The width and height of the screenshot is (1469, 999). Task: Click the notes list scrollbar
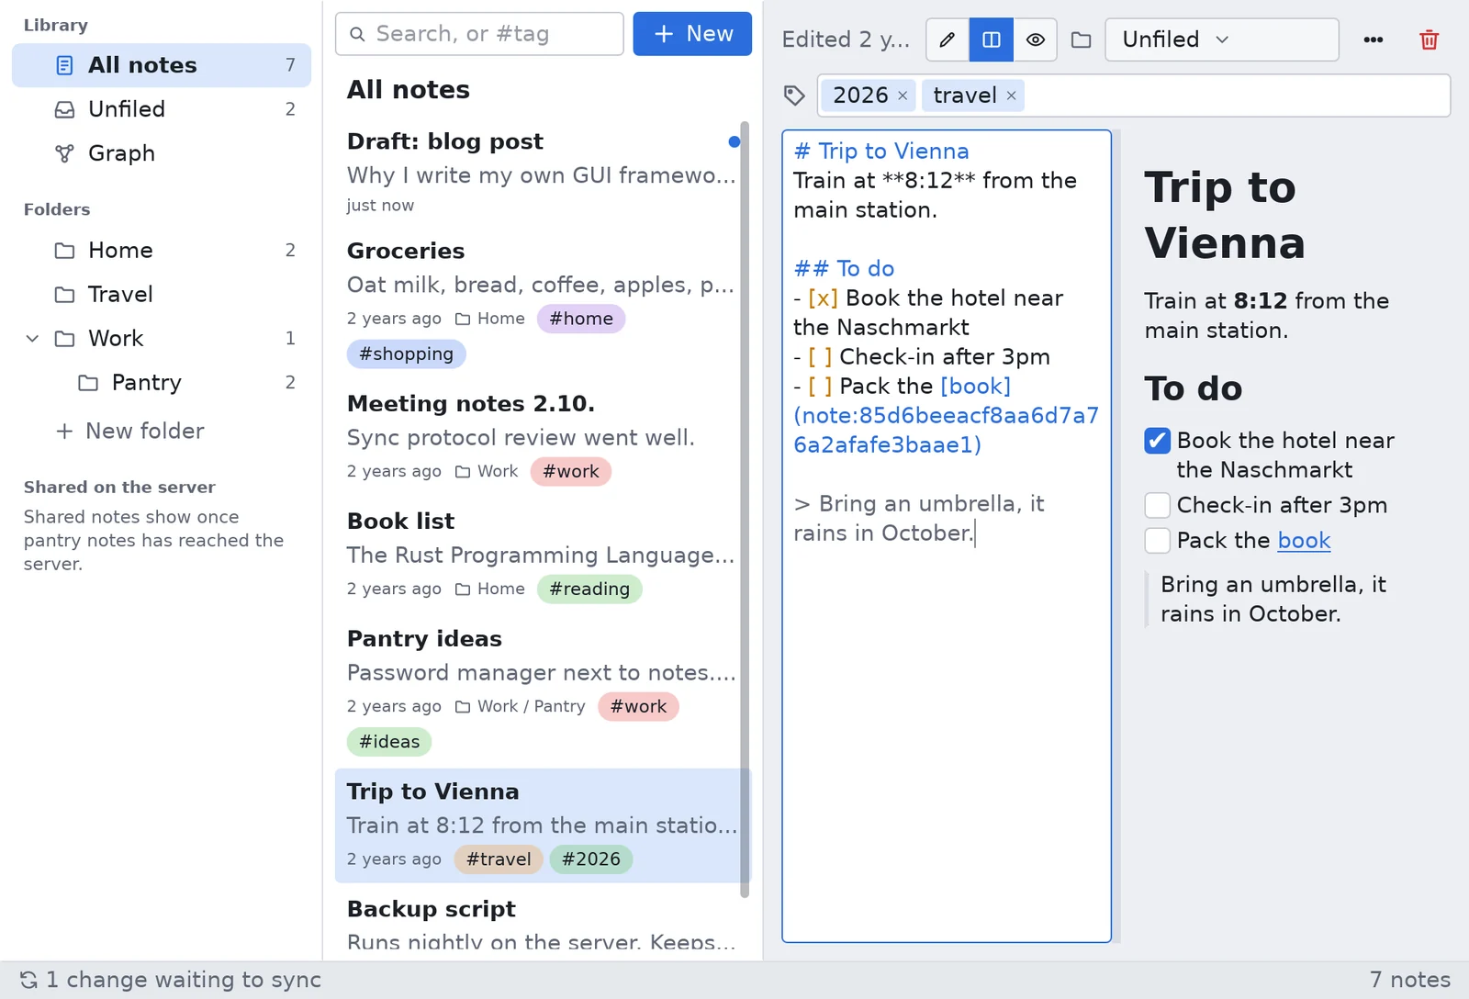click(745, 510)
